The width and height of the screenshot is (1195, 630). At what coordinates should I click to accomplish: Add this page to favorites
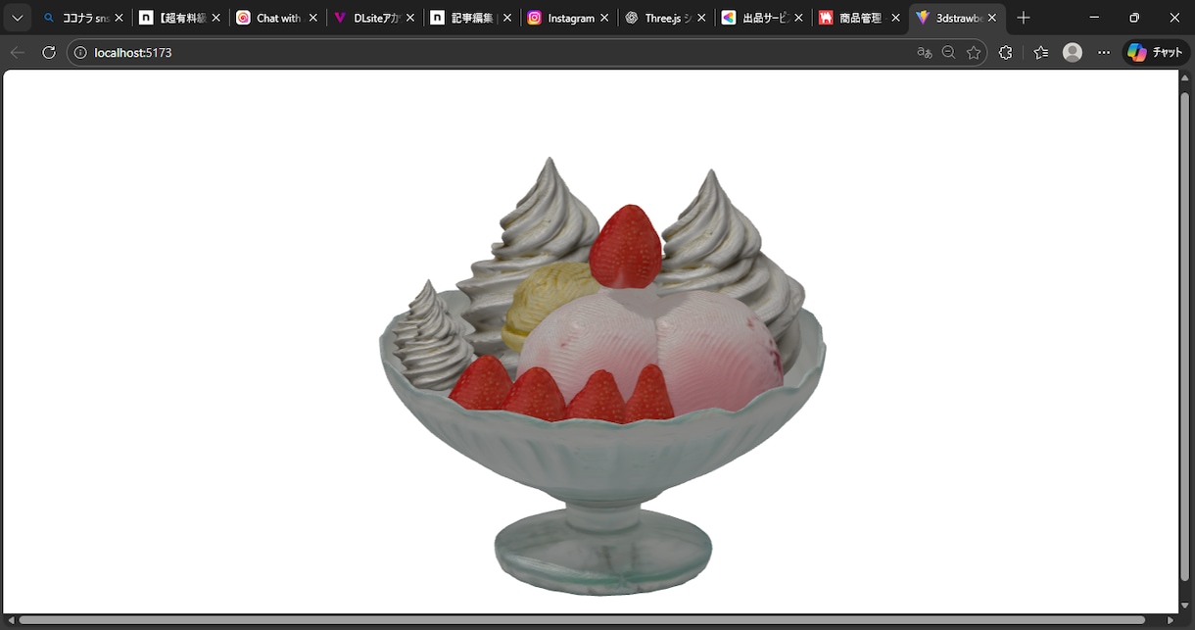pyautogui.click(x=974, y=53)
